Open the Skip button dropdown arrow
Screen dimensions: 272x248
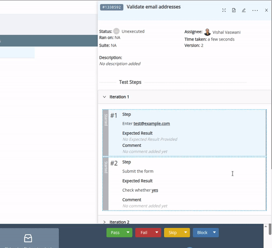pyautogui.click(x=186, y=233)
